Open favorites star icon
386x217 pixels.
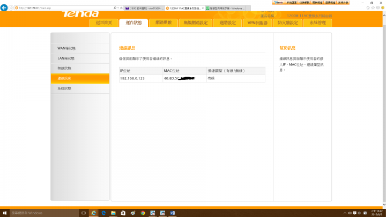click(x=373, y=8)
